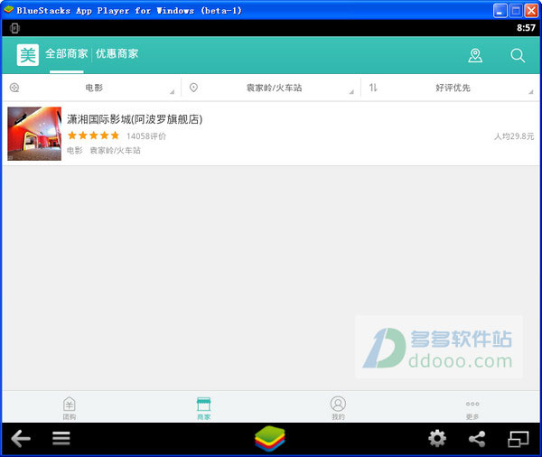Click the sort arrows icon

pos(373,88)
